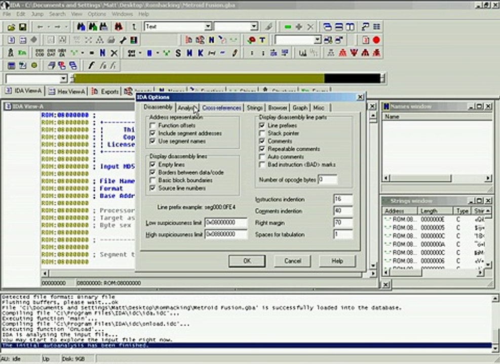Switch to the Analysis tab in IDA Options
This screenshot has height=364, width=500.
[187, 108]
